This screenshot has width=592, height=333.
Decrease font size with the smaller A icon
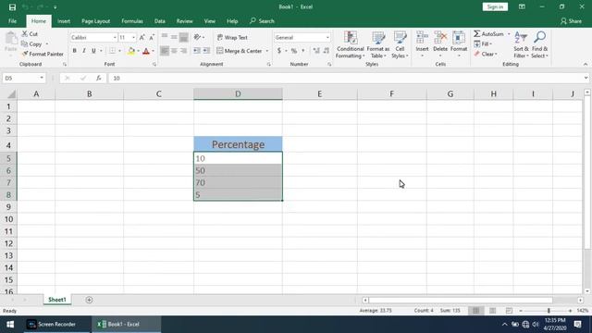152,37
